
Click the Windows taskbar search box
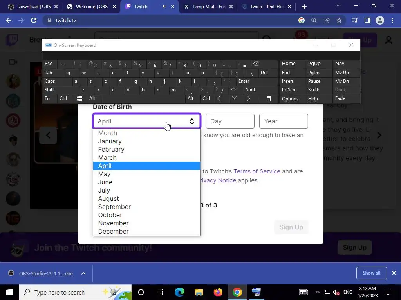pos(75,292)
